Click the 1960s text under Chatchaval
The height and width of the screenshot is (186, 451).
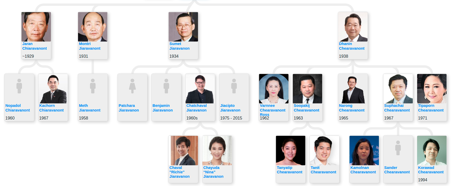pyautogui.click(x=192, y=118)
